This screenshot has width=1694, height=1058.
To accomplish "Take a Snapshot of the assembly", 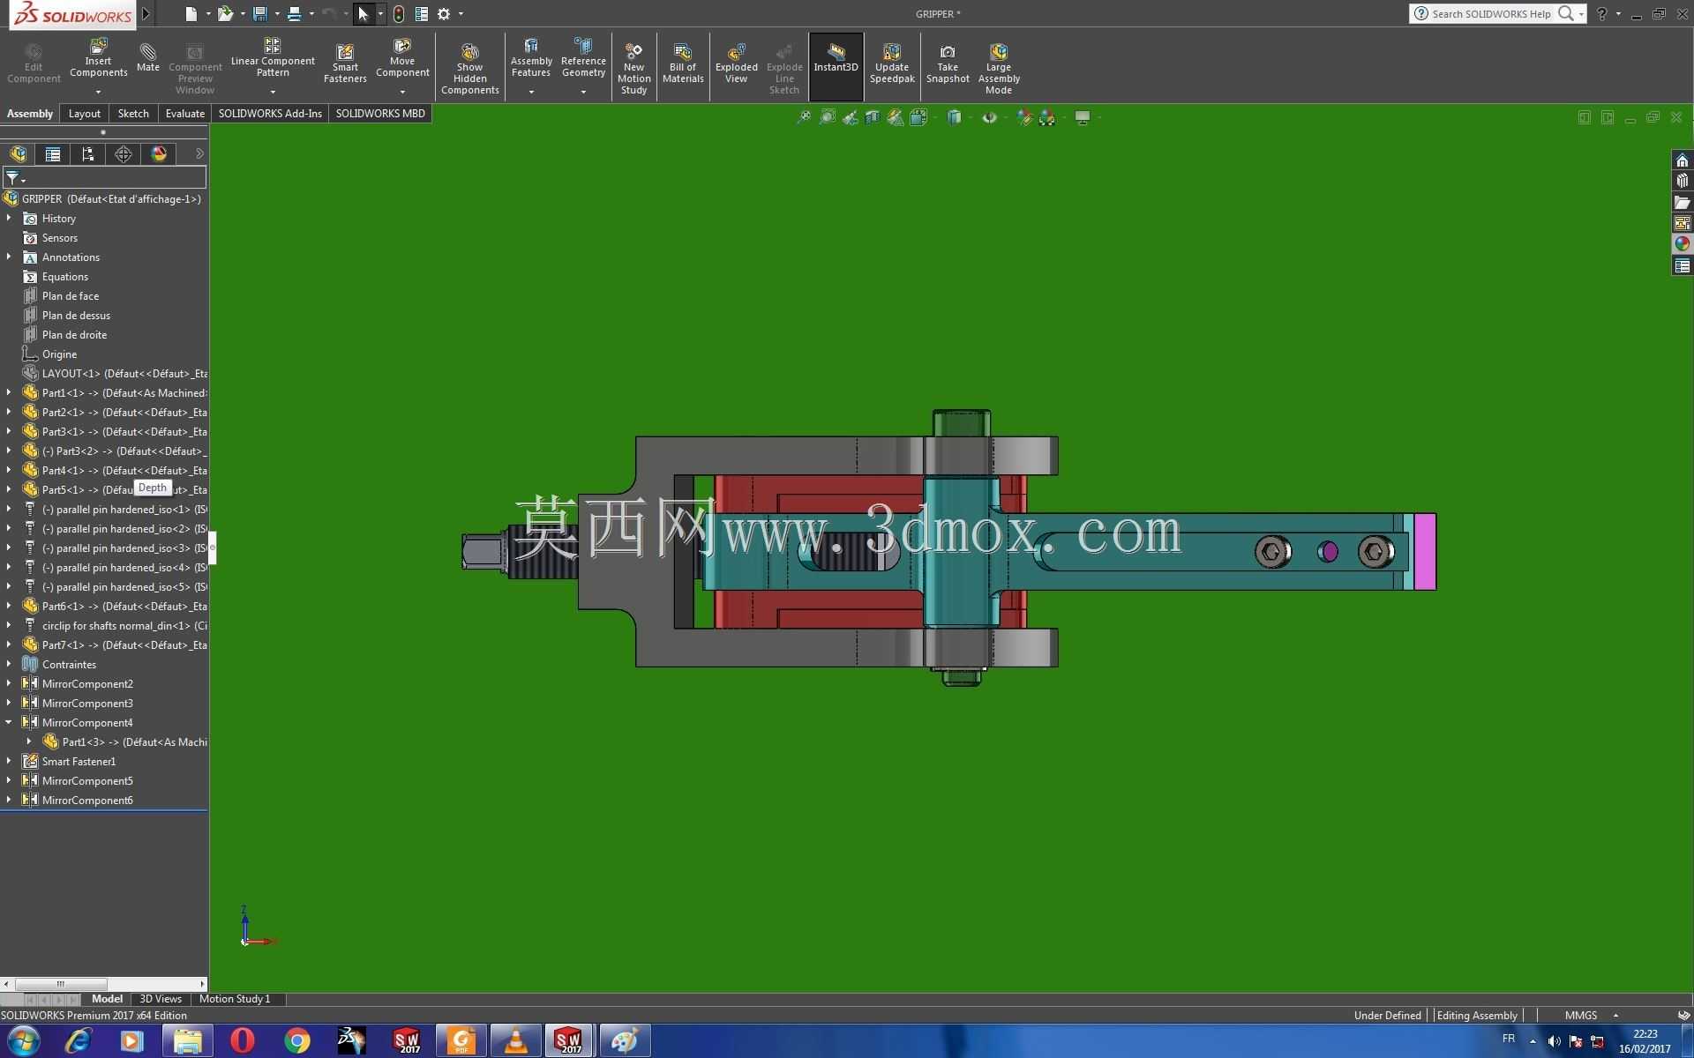I will [948, 63].
